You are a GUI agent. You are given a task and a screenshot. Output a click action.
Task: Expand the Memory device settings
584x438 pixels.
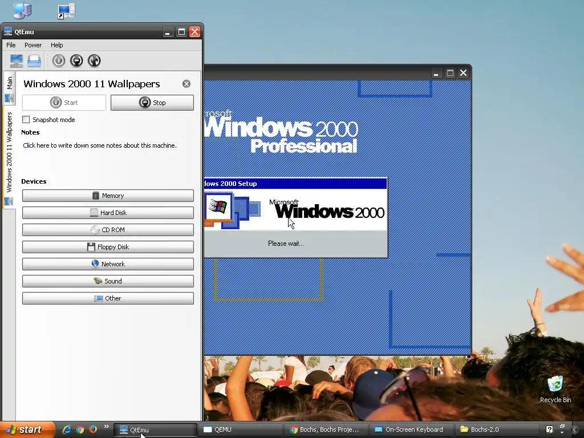click(108, 196)
